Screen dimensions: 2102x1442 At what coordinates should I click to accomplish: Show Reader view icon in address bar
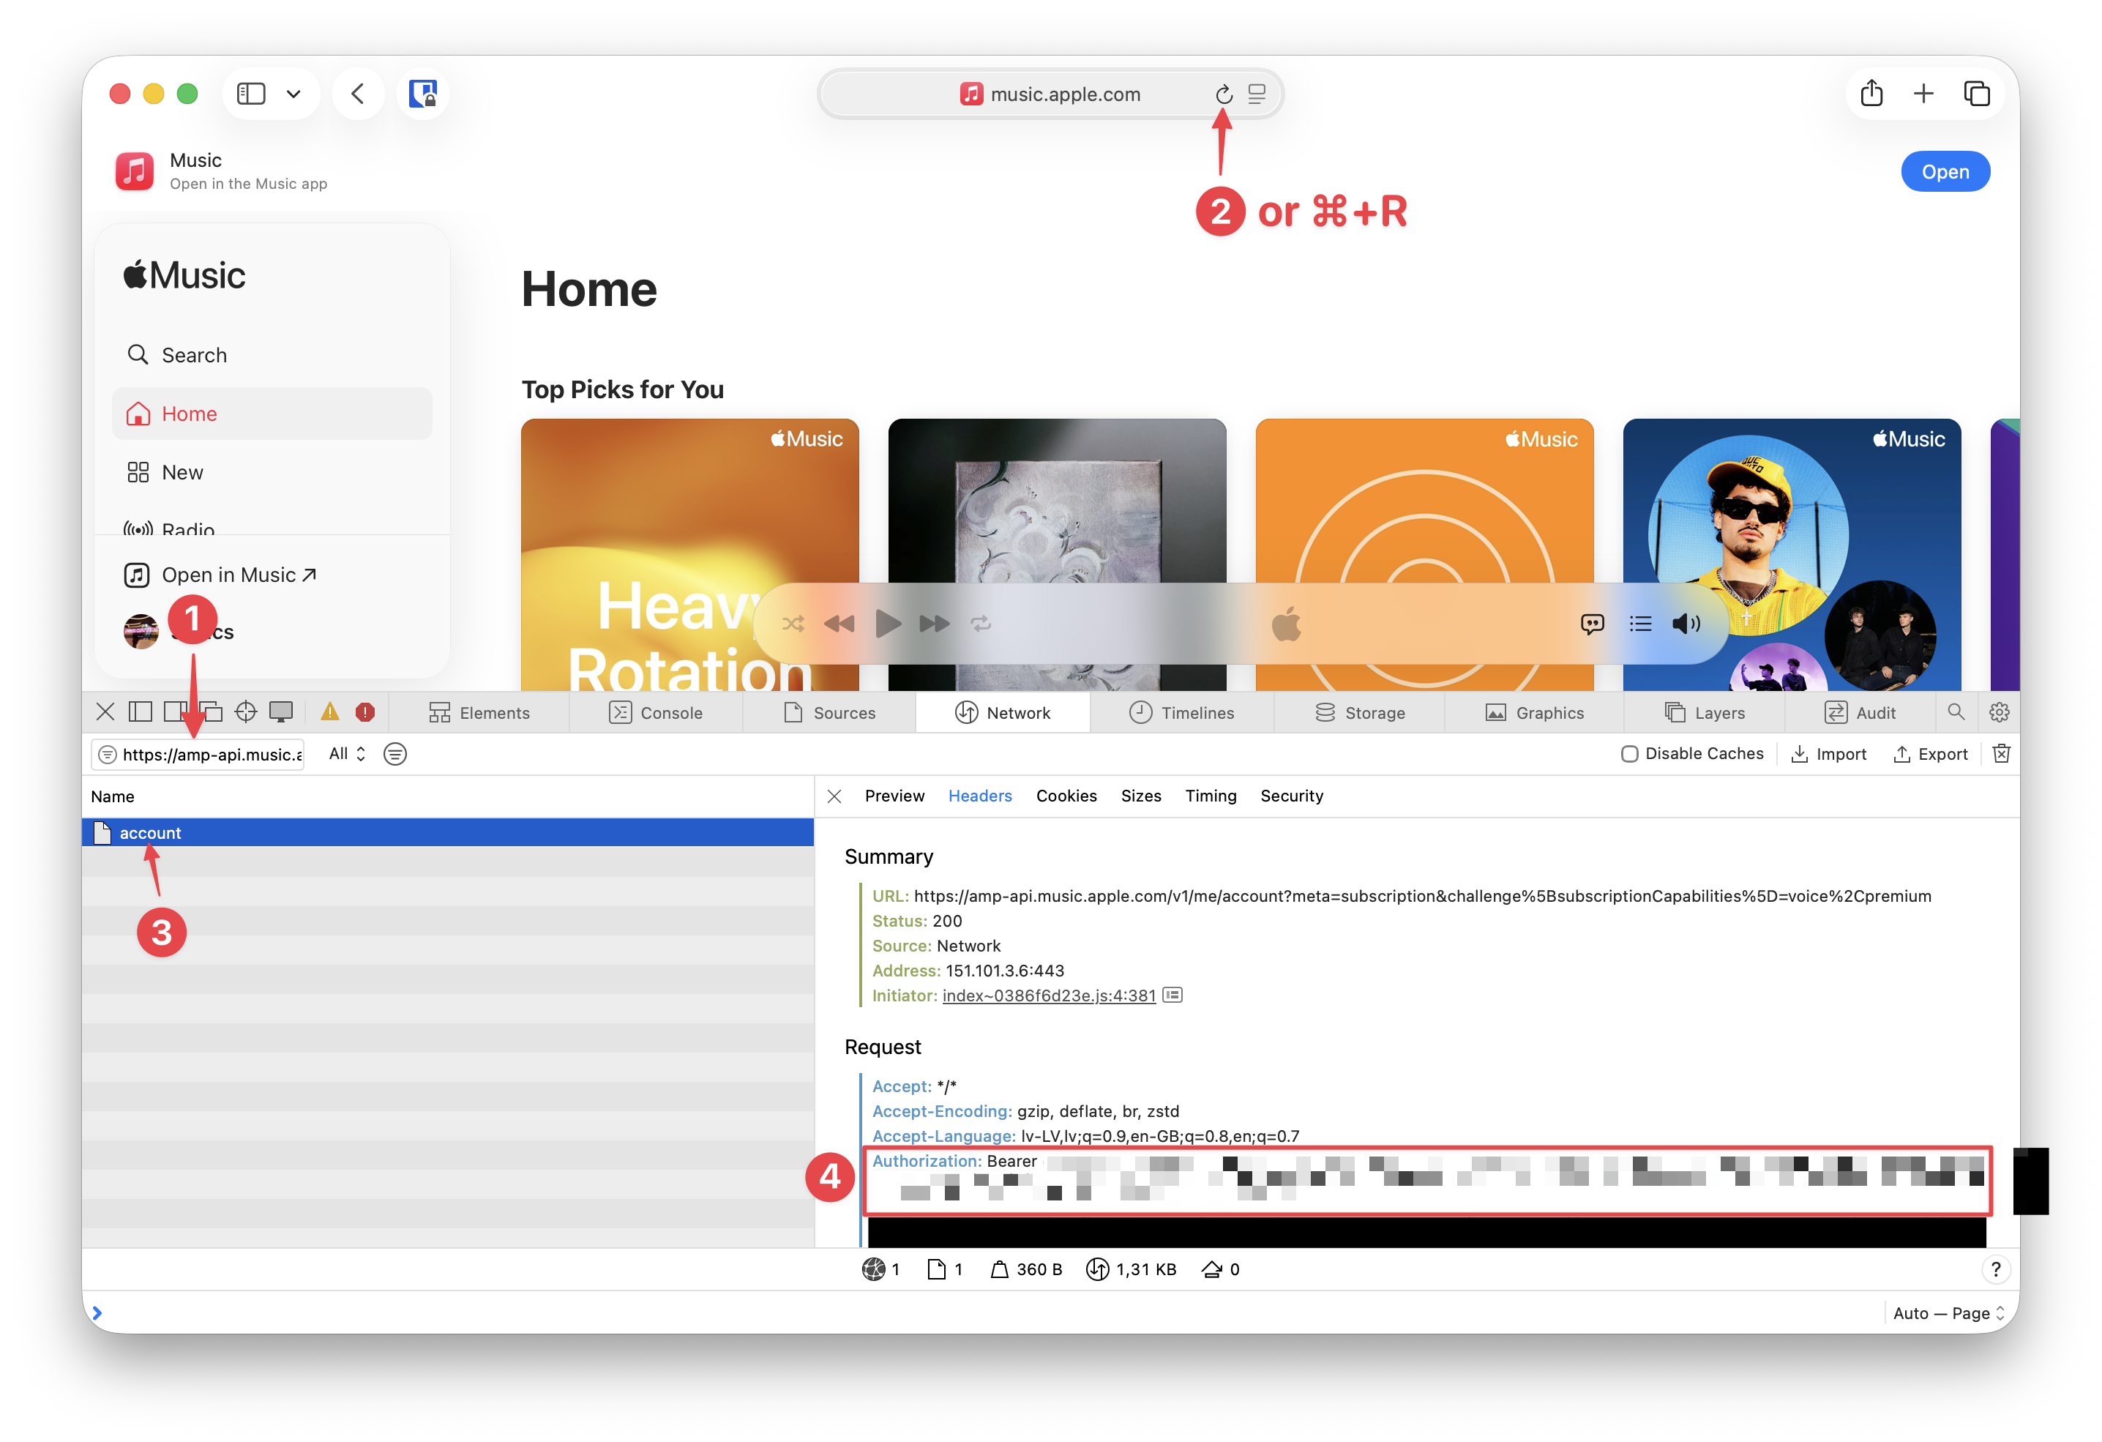1257,93
